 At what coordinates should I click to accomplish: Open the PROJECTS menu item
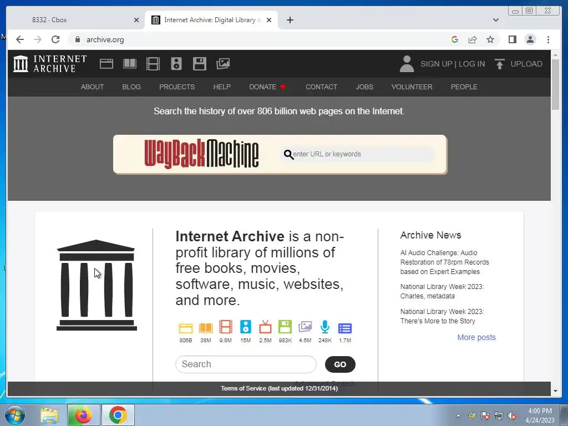click(x=177, y=87)
